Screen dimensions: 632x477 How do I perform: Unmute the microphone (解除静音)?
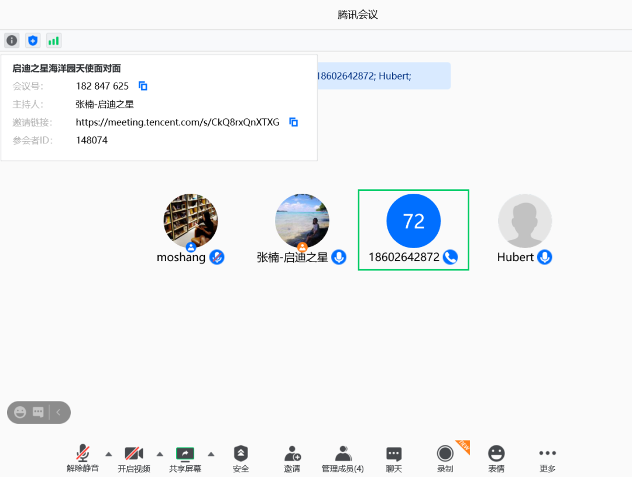click(x=83, y=458)
